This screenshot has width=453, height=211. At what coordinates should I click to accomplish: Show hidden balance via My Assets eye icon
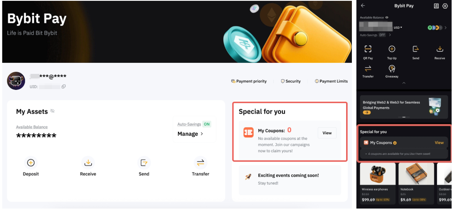[52, 111]
